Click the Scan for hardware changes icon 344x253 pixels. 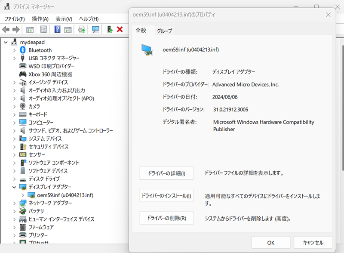click(x=95, y=30)
